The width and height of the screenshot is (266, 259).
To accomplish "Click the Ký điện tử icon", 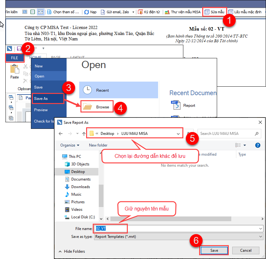I will pyautogui.click(x=140, y=12).
